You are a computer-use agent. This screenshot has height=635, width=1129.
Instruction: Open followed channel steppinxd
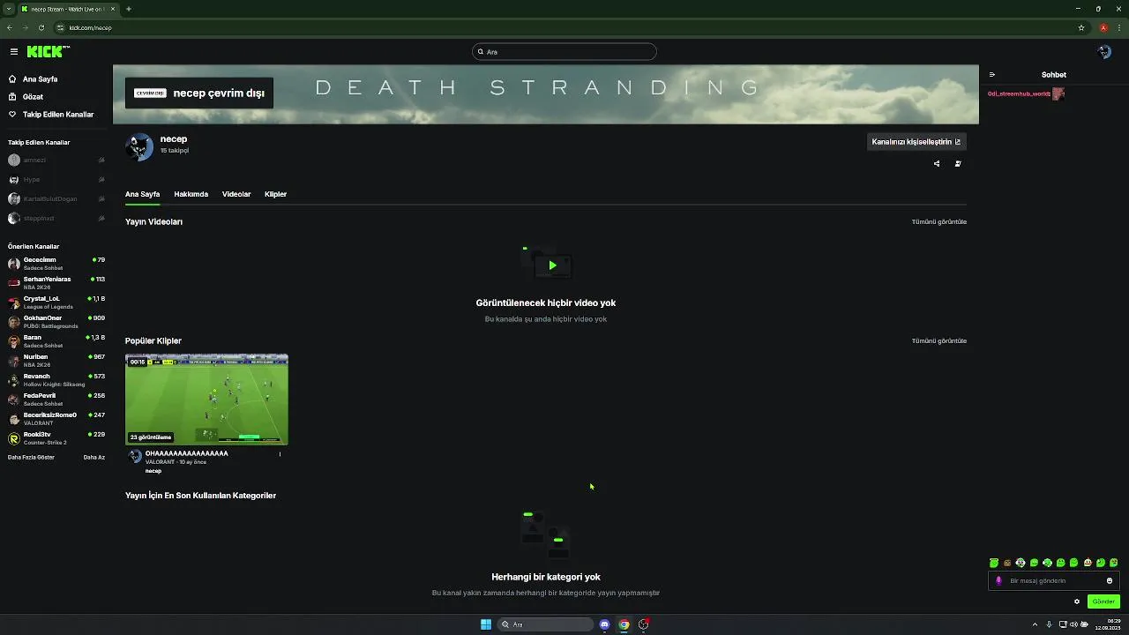[x=56, y=219]
